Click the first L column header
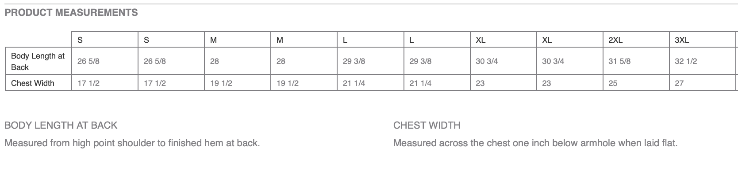Viewport: 738px width, 178px height. 370,40
